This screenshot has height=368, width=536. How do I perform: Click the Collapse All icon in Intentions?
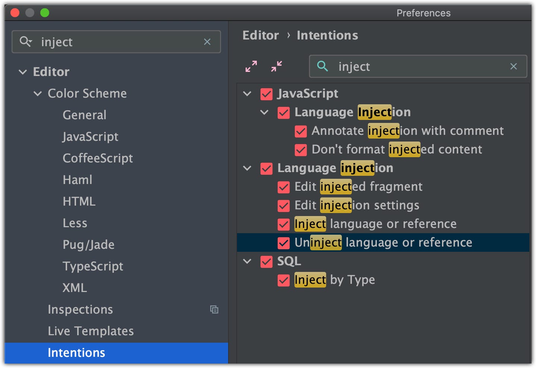coord(277,66)
